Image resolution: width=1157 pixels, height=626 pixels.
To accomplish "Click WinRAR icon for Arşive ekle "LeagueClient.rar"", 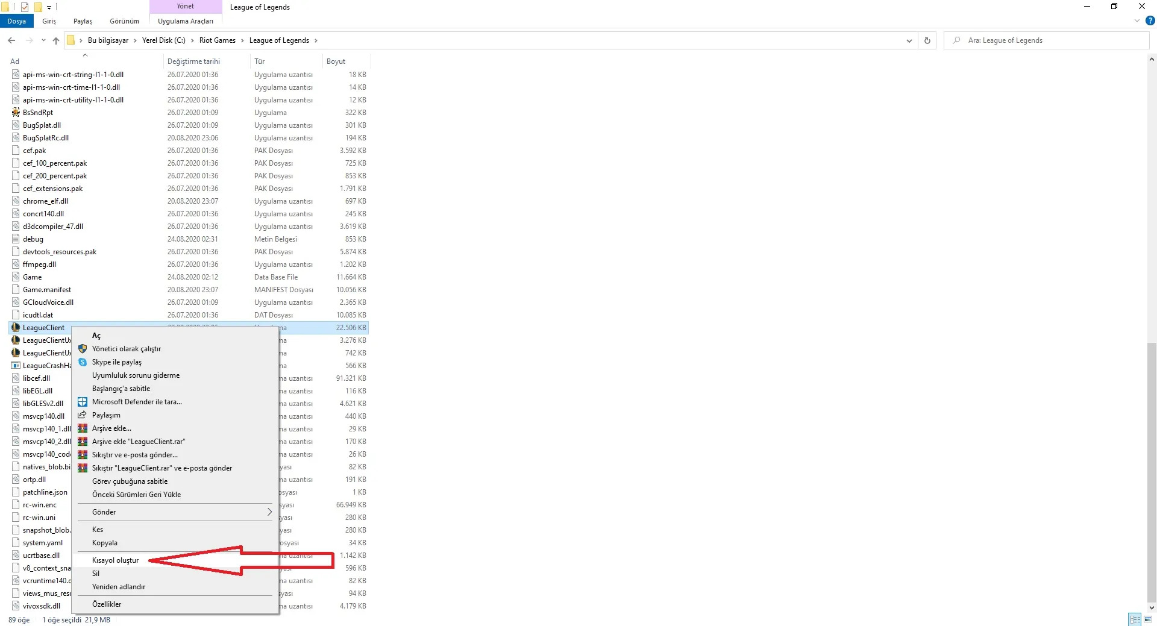I will tap(83, 442).
